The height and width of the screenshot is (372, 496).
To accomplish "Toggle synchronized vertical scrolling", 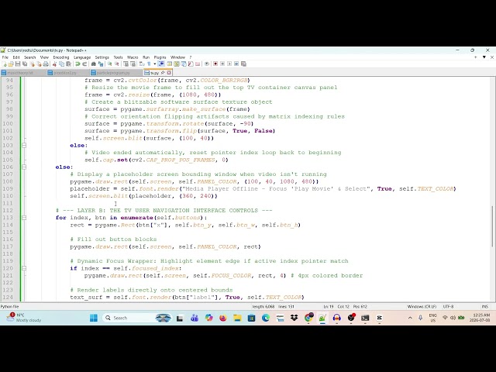I will pyautogui.click(x=126, y=64).
